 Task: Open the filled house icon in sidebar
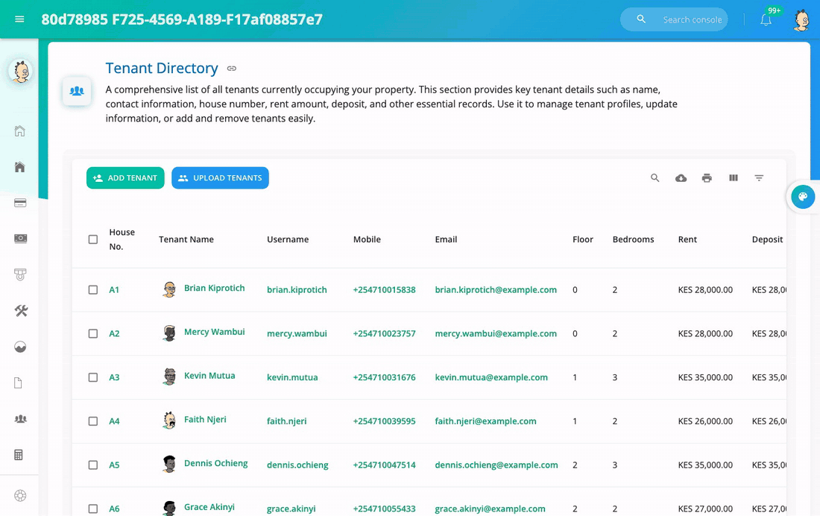(20, 167)
